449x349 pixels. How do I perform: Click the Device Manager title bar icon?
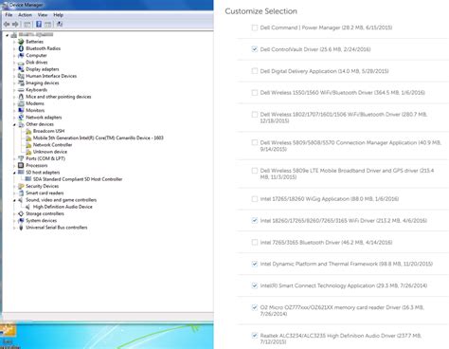(x=5, y=5)
